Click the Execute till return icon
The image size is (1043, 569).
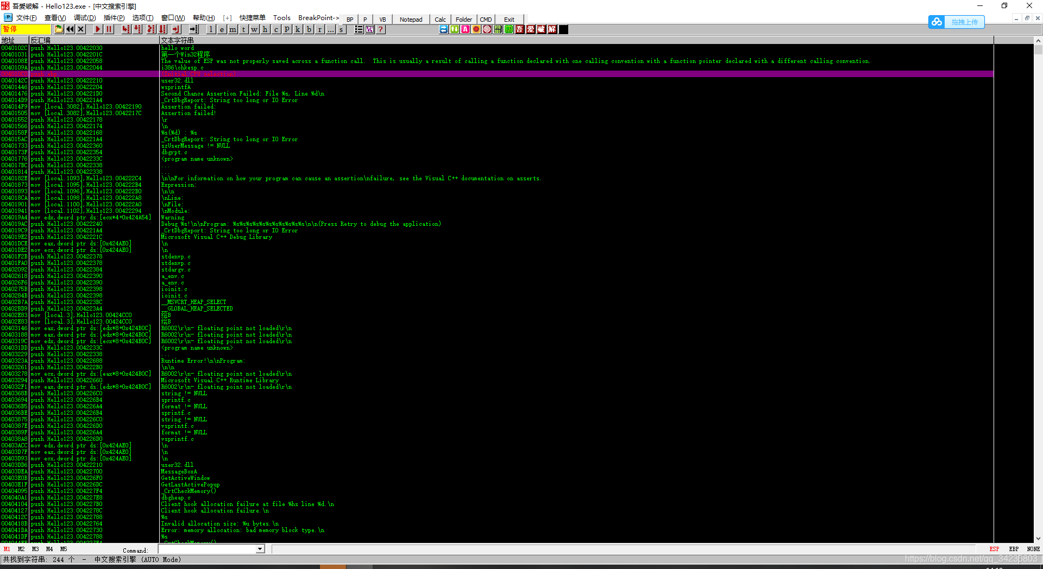(x=176, y=29)
